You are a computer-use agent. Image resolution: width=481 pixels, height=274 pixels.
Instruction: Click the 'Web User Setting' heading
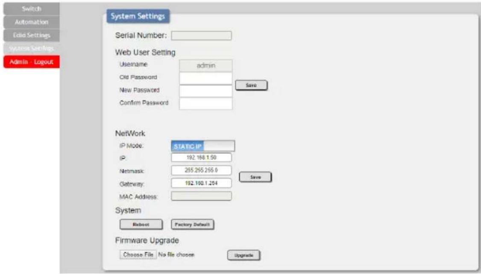click(x=145, y=52)
